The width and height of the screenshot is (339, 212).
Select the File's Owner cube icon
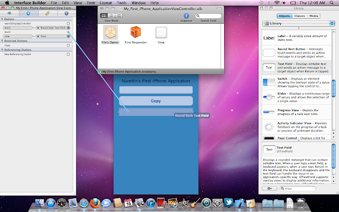coord(110,32)
